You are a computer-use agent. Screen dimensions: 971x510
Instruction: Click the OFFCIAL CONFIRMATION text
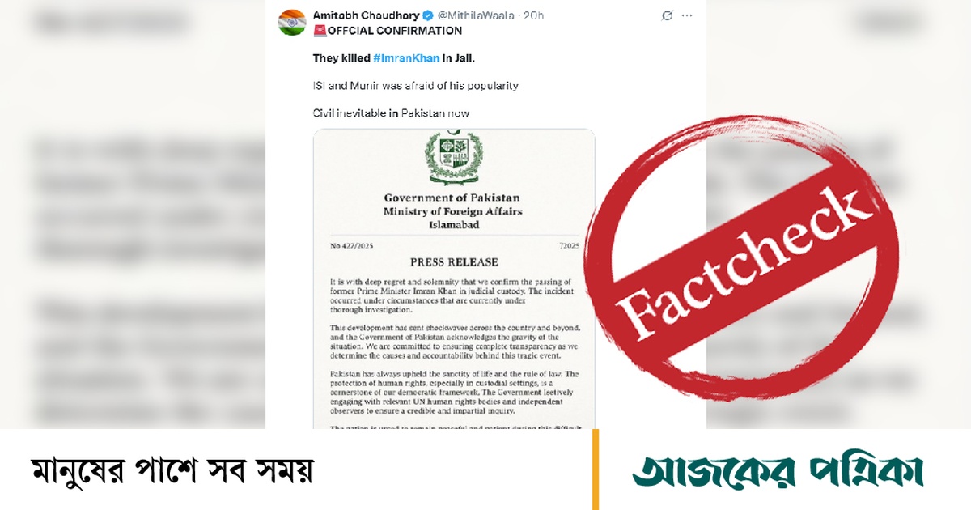click(394, 31)
